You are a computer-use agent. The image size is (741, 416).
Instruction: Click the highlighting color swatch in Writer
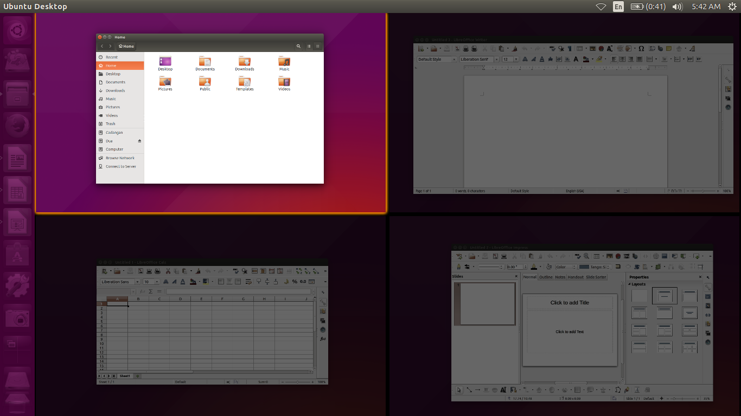pyautogui.click(x=599, y=59)
